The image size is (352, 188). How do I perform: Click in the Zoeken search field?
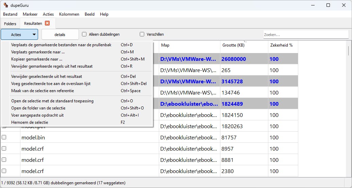click(305, 35)
